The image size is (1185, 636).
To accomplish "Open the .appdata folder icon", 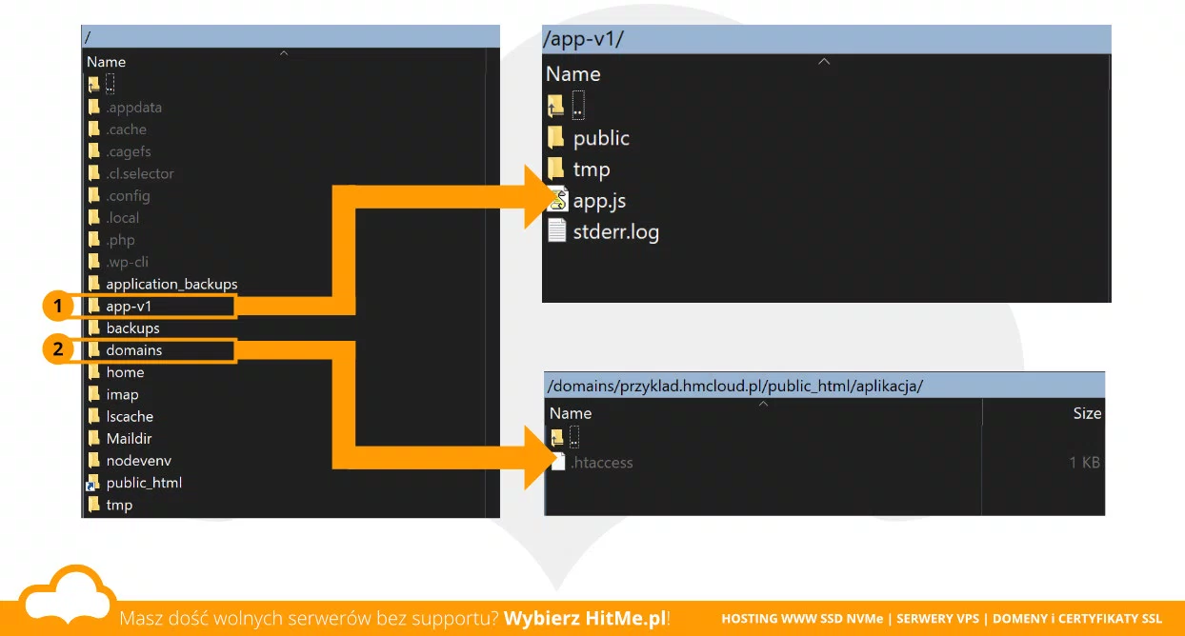I will coord(93,108).
